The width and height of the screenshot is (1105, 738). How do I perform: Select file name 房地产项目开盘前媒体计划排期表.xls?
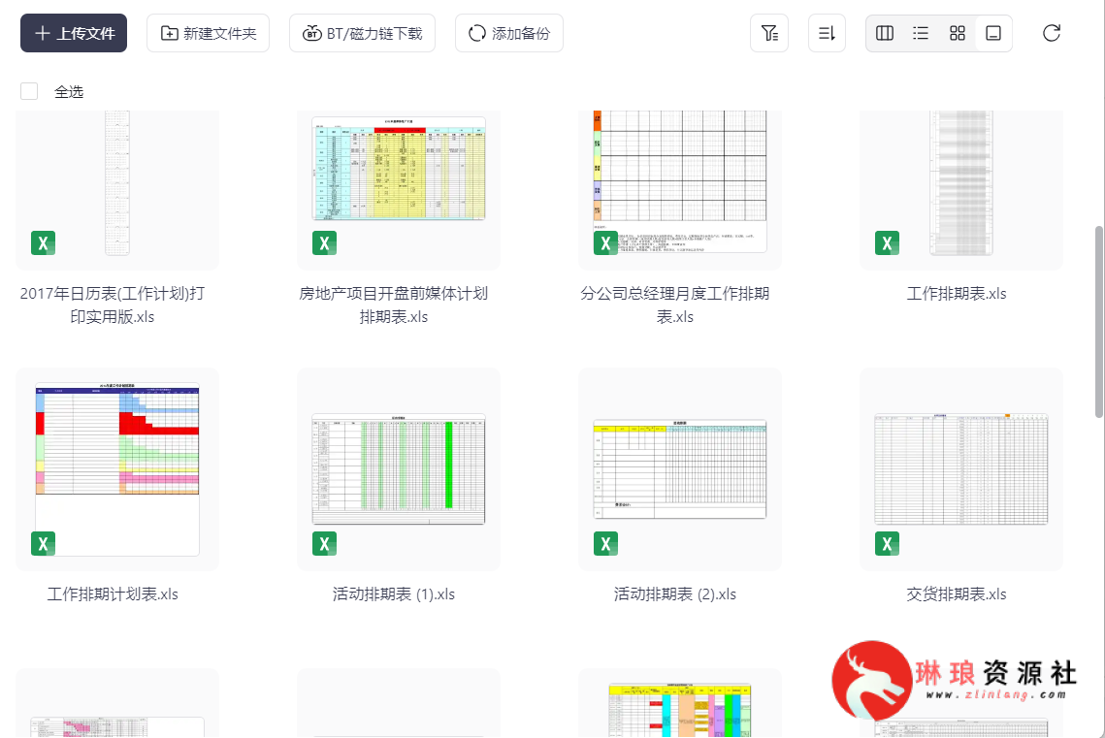393,305
